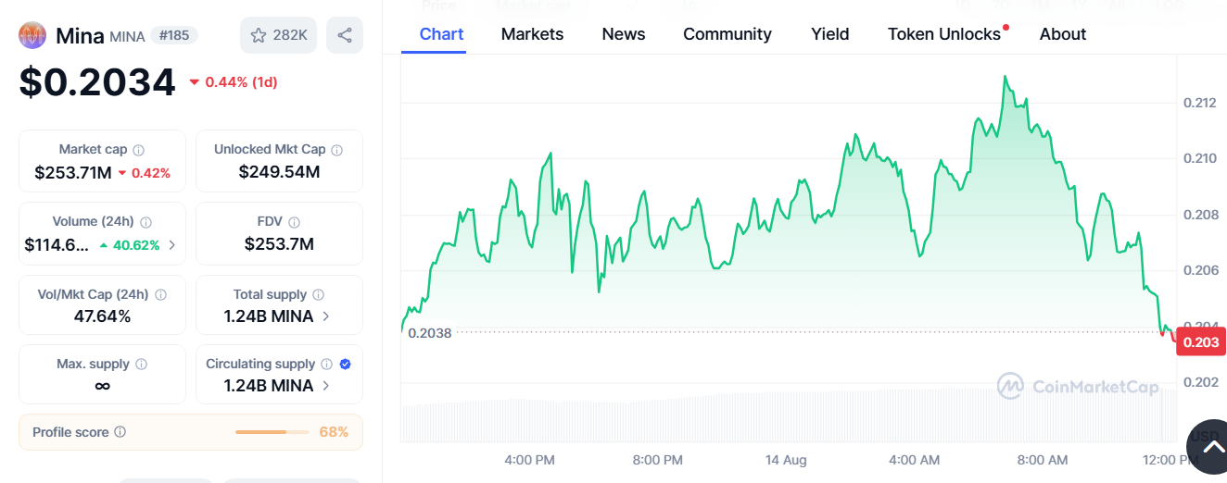Click the Mina coin logo icon

(32, 35)
